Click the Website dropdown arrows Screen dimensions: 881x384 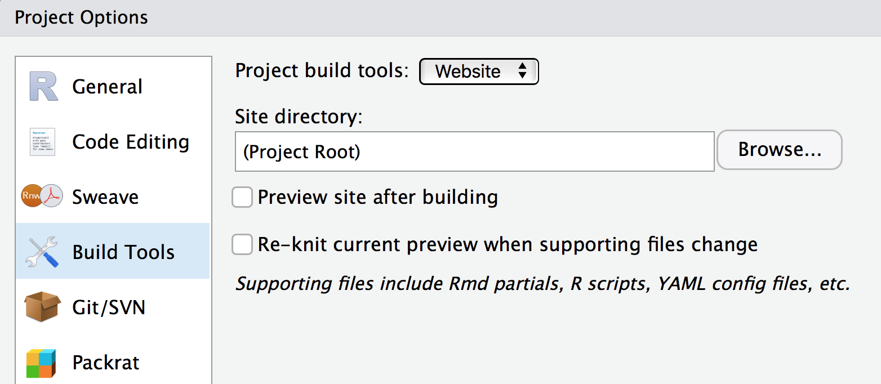pos(522,72)
